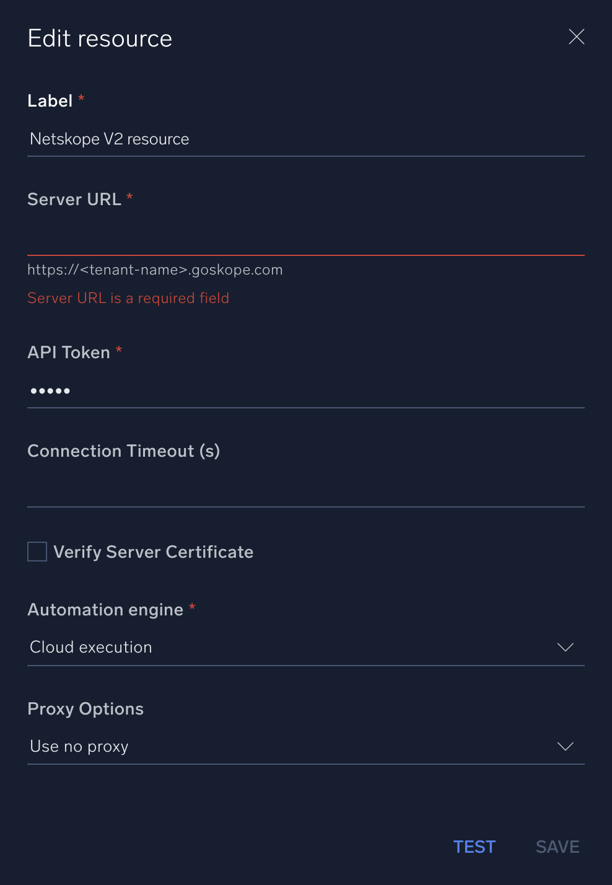Enable Verify Server Certificate
Image resolution: width=612 pixels, height=885 pixels.
tap(37, 551)
